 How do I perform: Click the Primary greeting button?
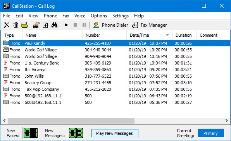click(211, 133)
